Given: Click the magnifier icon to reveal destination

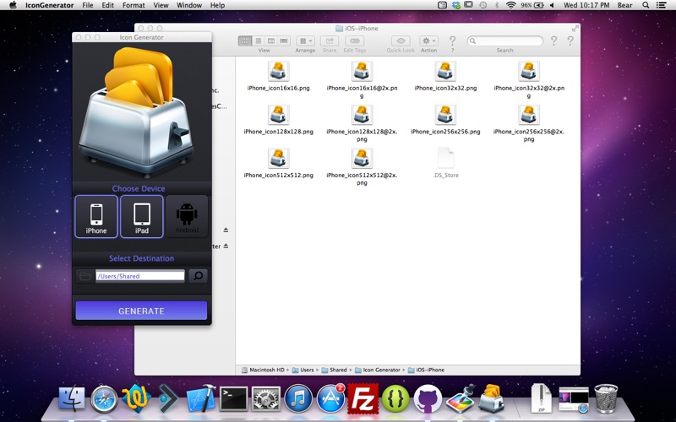Looking at the screenshot, I should pos(198,276).
